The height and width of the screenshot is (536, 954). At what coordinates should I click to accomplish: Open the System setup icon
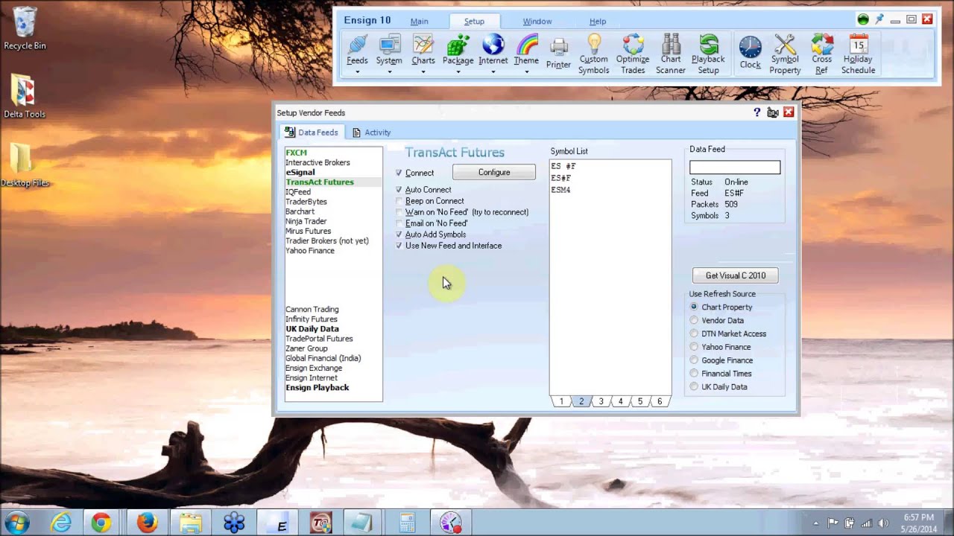click(389, 45)
